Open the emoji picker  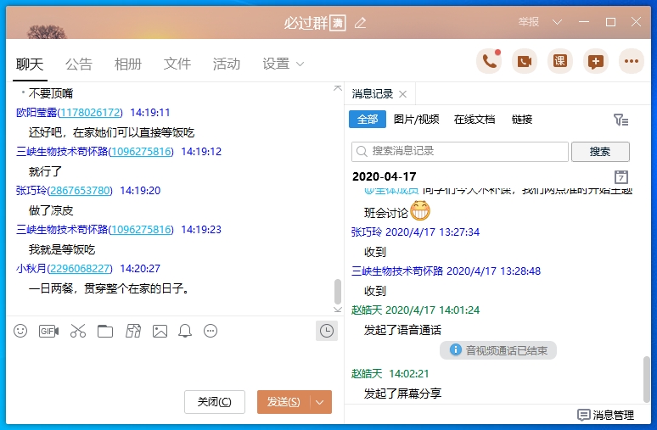20,331
